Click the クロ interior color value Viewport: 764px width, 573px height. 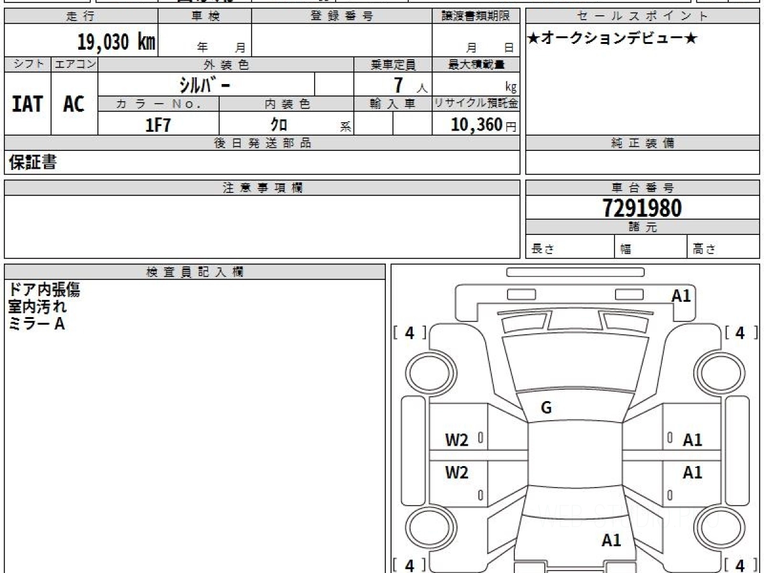(279, 124)
